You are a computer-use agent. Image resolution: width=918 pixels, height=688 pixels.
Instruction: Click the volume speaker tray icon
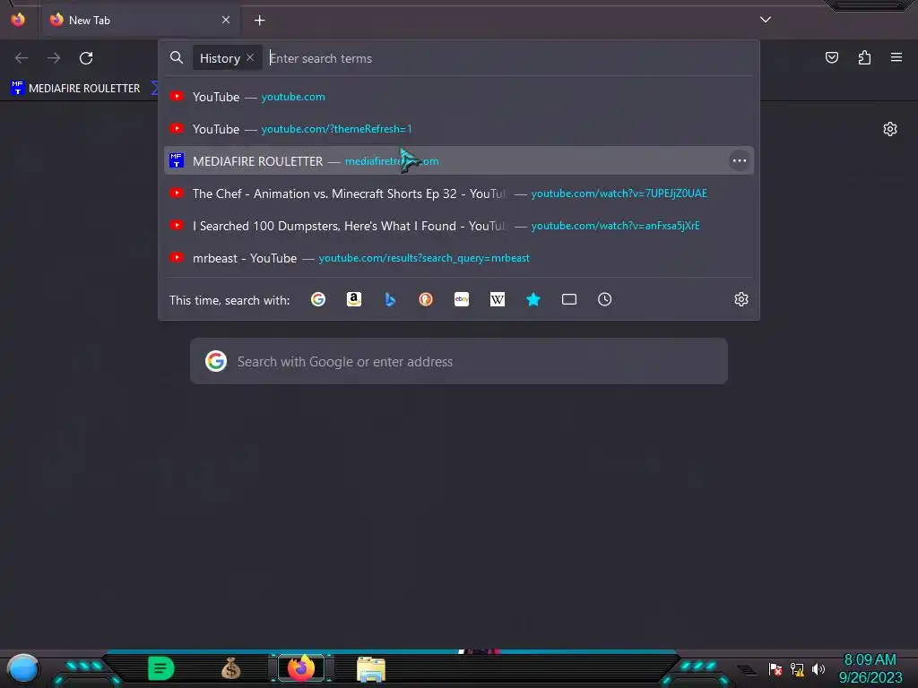(818, 668)
